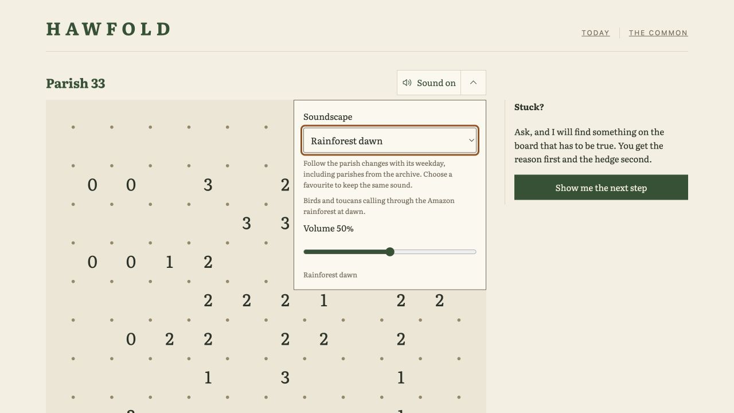The height and width of the screenshot is (413, 734).
Task: Click Show me the next step
Action: pyautogui.click(x=601, y=188)
